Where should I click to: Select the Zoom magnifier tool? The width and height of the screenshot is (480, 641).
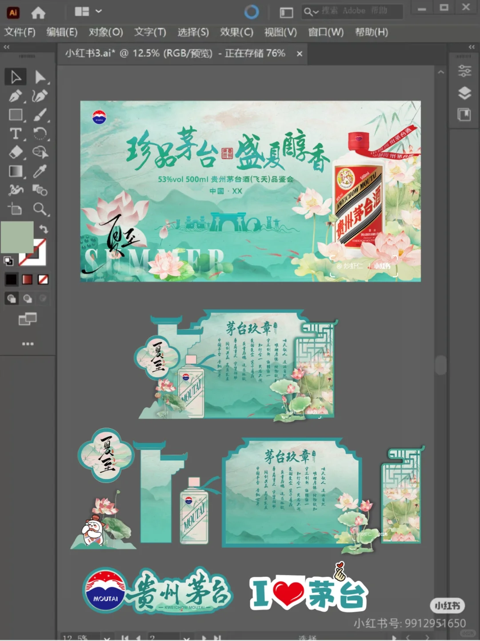[x=40, y=209]
